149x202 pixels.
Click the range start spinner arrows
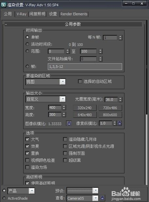tap(68, 51)
